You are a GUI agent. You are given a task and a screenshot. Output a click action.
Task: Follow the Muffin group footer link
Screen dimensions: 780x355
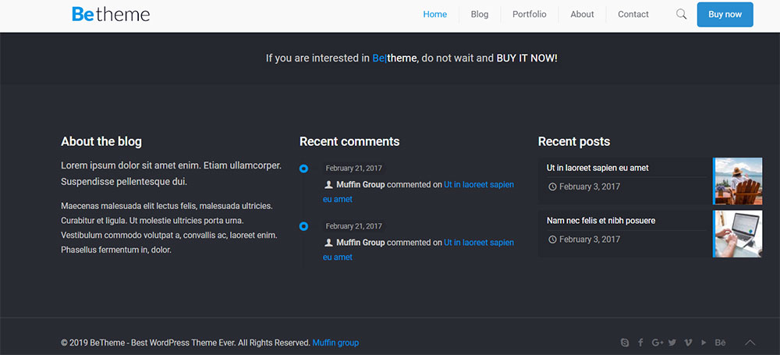[335, 343]
